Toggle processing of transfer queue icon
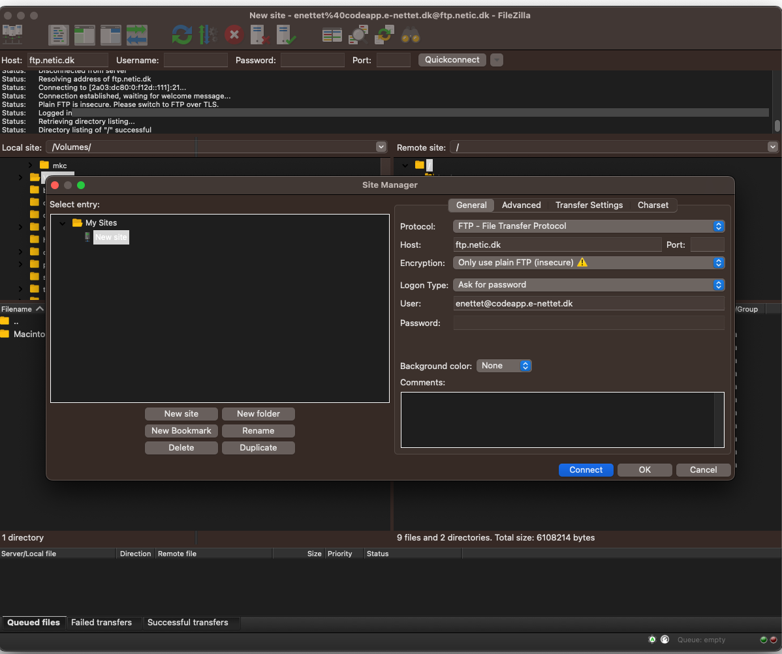782x654 pixels. click(x=208, y=35)
